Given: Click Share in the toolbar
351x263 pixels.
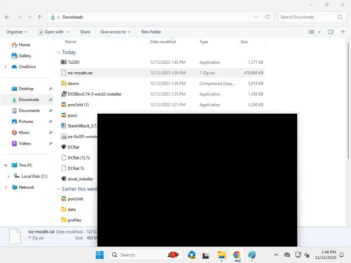Looking at the screenshot, I should [x=85, y=32].
